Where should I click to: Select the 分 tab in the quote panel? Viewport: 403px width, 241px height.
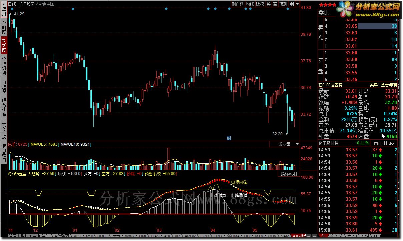[341, 236]
